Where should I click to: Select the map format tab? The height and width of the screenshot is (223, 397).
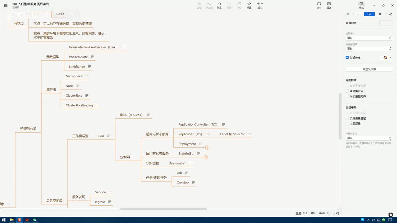pyautogui.click(x=369, y=14)
